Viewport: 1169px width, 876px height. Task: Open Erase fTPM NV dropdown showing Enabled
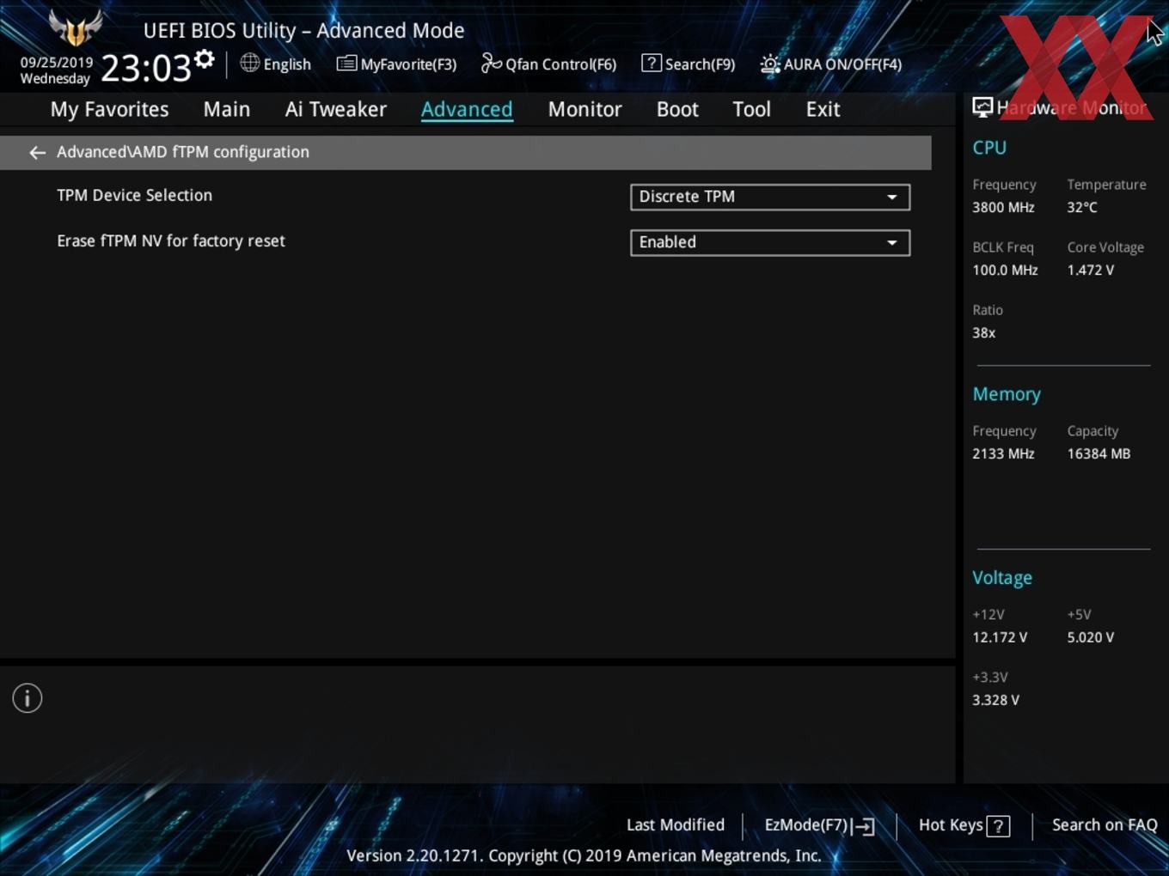pos(770,242)
